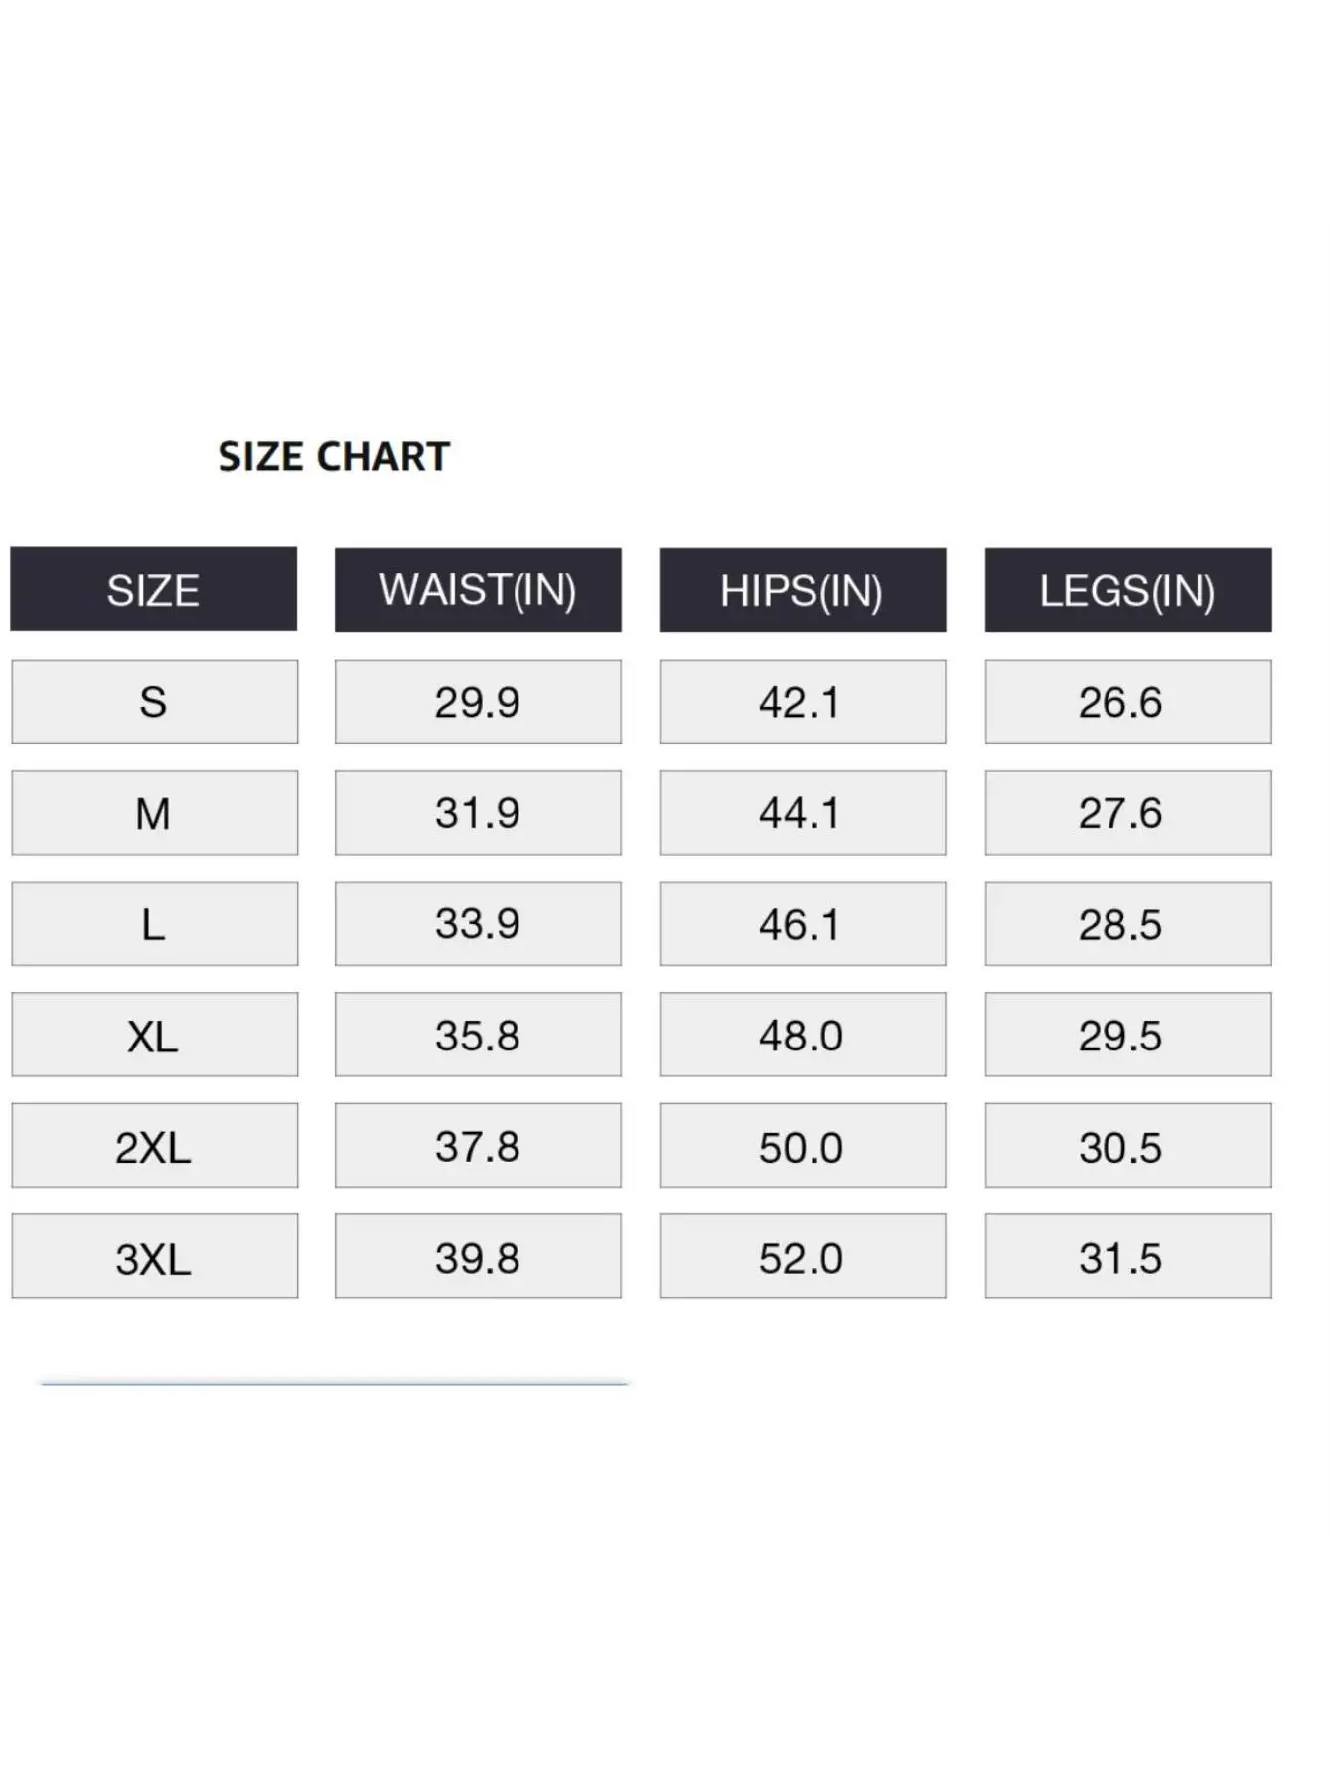This screenshot has height=1774, width=1331.
Task: Click the 31.5 legs cell
Action: (1127, 1257)
